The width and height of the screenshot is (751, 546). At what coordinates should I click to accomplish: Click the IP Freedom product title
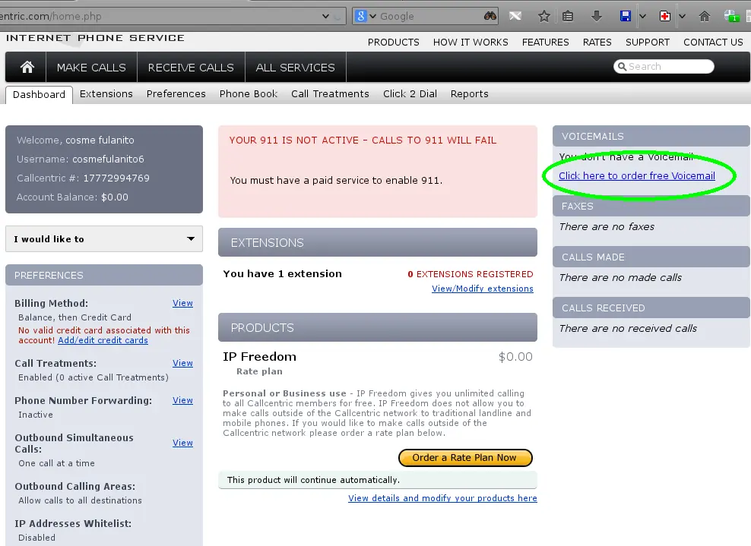coord(259,356)
